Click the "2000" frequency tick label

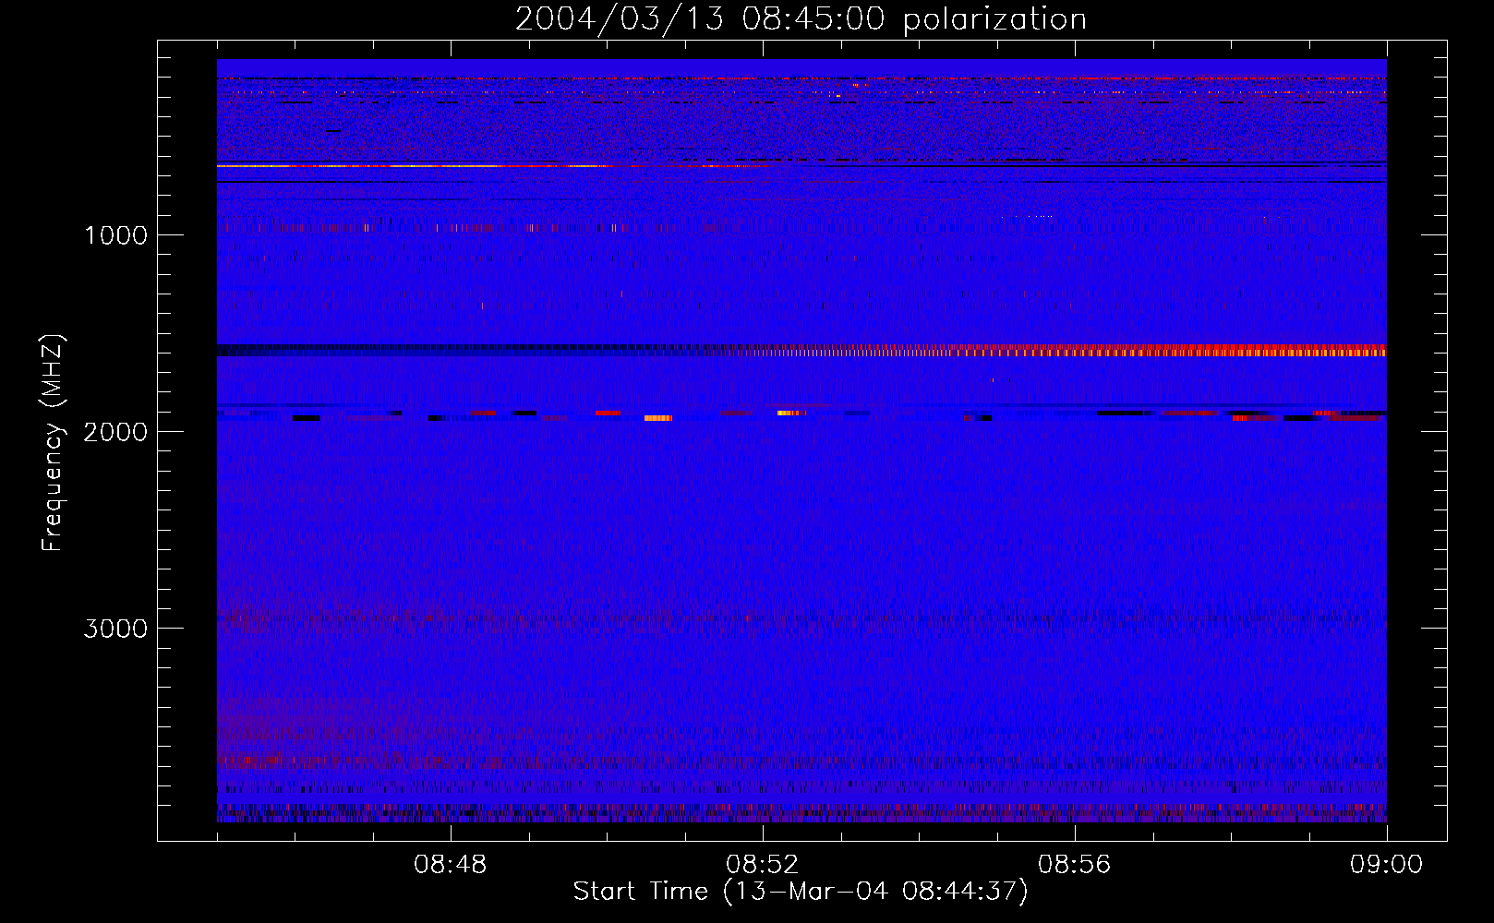[x=115, y=432]
